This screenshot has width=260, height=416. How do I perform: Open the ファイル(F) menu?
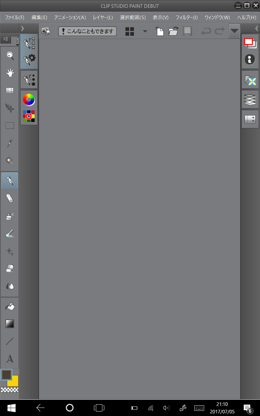pyautogui.click(x=13, y=18)
